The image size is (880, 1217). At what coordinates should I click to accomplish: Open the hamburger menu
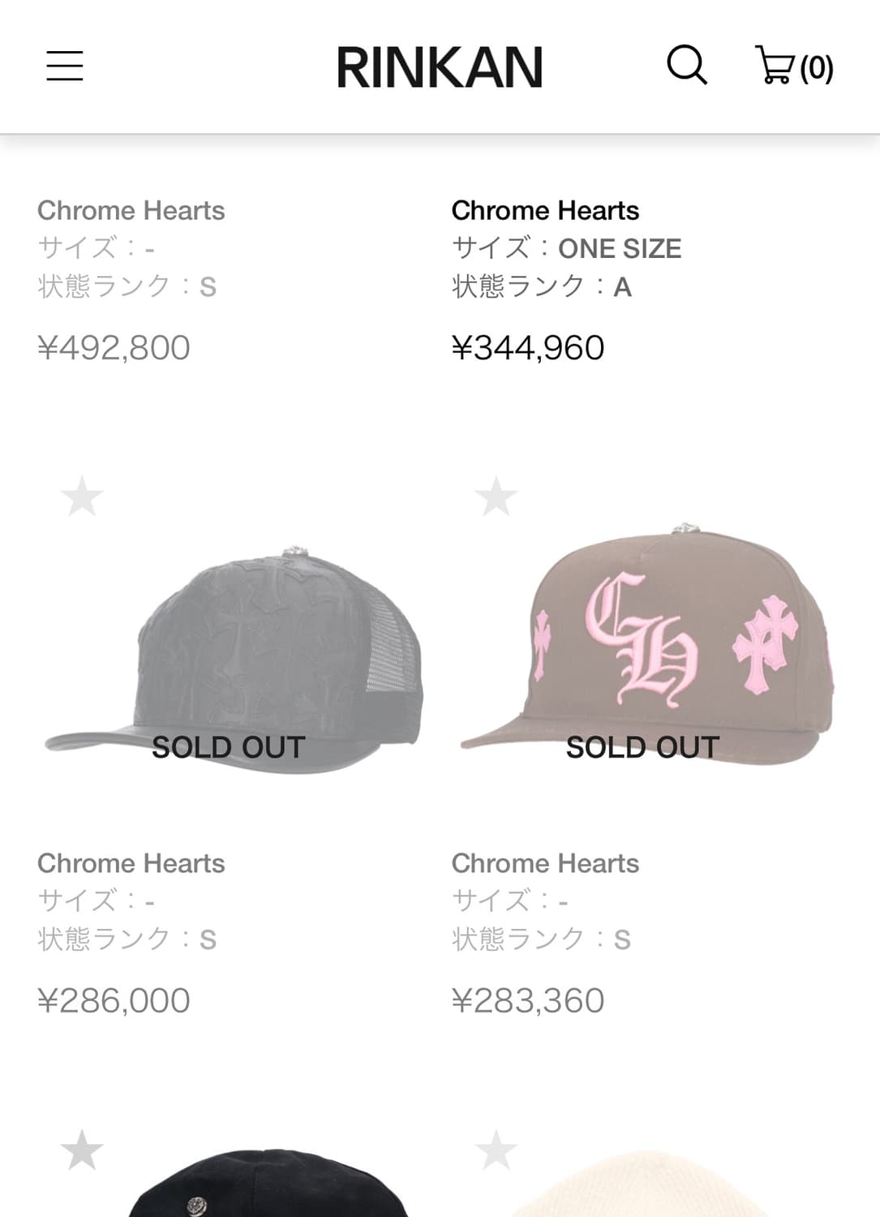pos(65,66)
